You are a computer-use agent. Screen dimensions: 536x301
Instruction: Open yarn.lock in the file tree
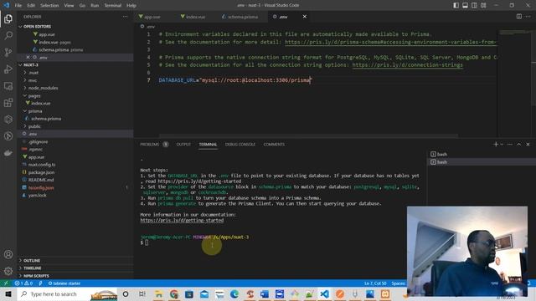pos(37,195)
